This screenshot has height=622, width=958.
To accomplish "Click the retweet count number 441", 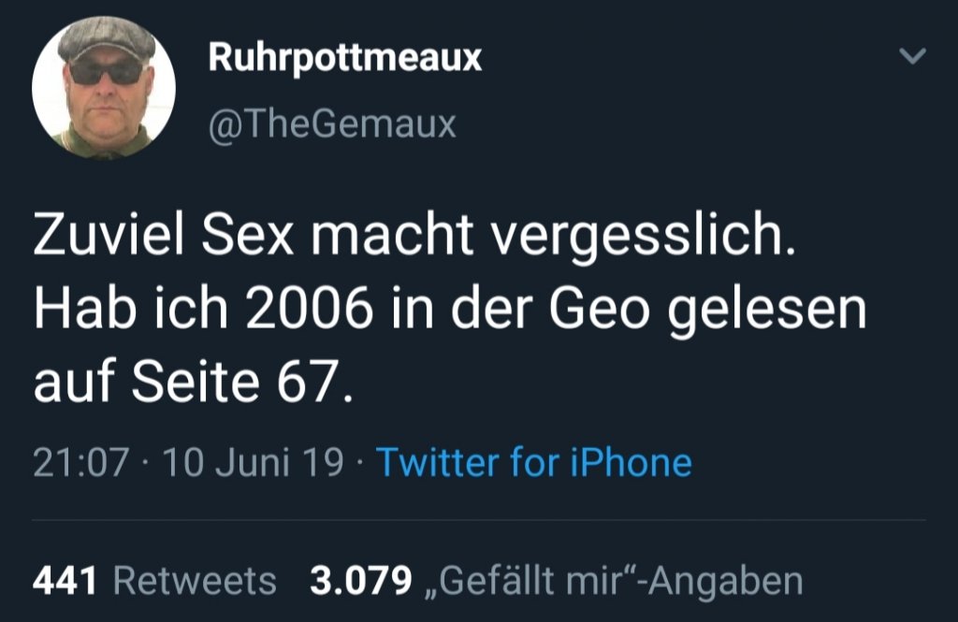I will tap(65, 581).
